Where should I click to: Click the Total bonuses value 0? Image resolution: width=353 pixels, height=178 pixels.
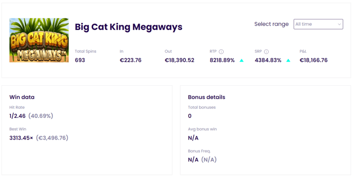click(190, 116)
